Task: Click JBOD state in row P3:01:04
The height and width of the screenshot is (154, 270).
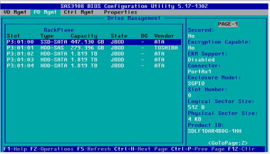Action: (x=117, y=66)
